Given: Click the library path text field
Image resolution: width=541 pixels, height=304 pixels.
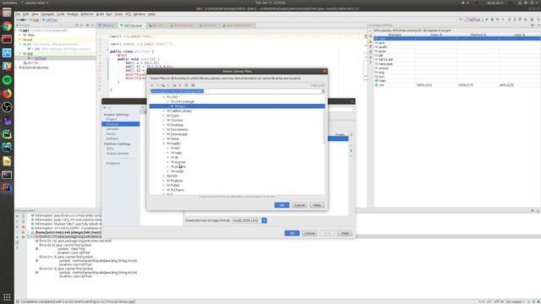Looking at the screenshot, I should click(236, 91).
